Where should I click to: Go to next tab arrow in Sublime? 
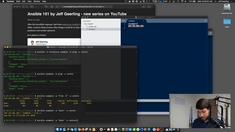tap(124, 21)
